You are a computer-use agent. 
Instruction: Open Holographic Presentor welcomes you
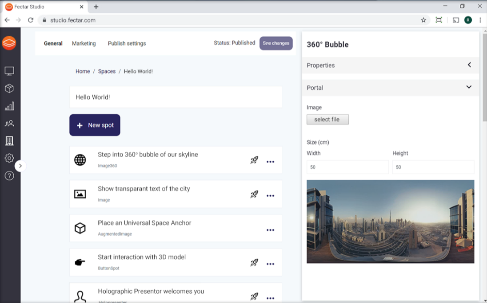[151, 291]
